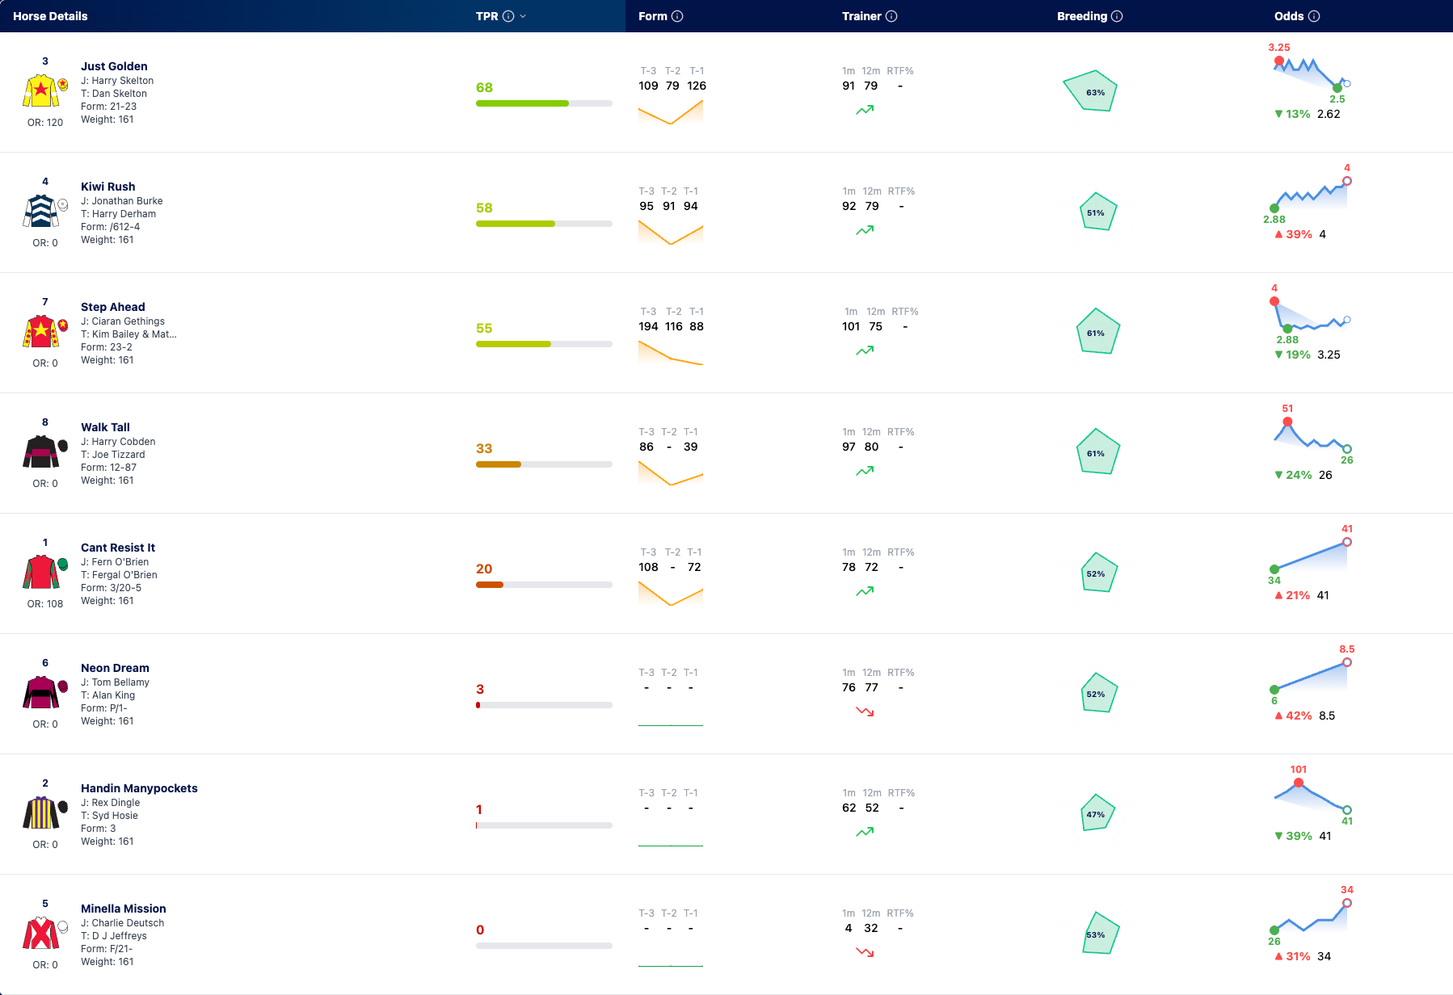This screenshot has width=1453, height=995.
Task: Select the Horse Details column header
Action: (50, 16)
